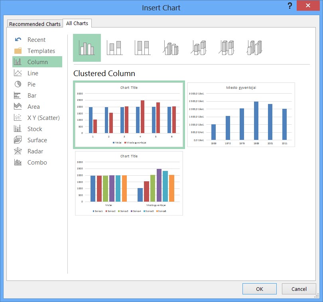Select the X Y (Scatter) chart category

[x=43, y=118]
